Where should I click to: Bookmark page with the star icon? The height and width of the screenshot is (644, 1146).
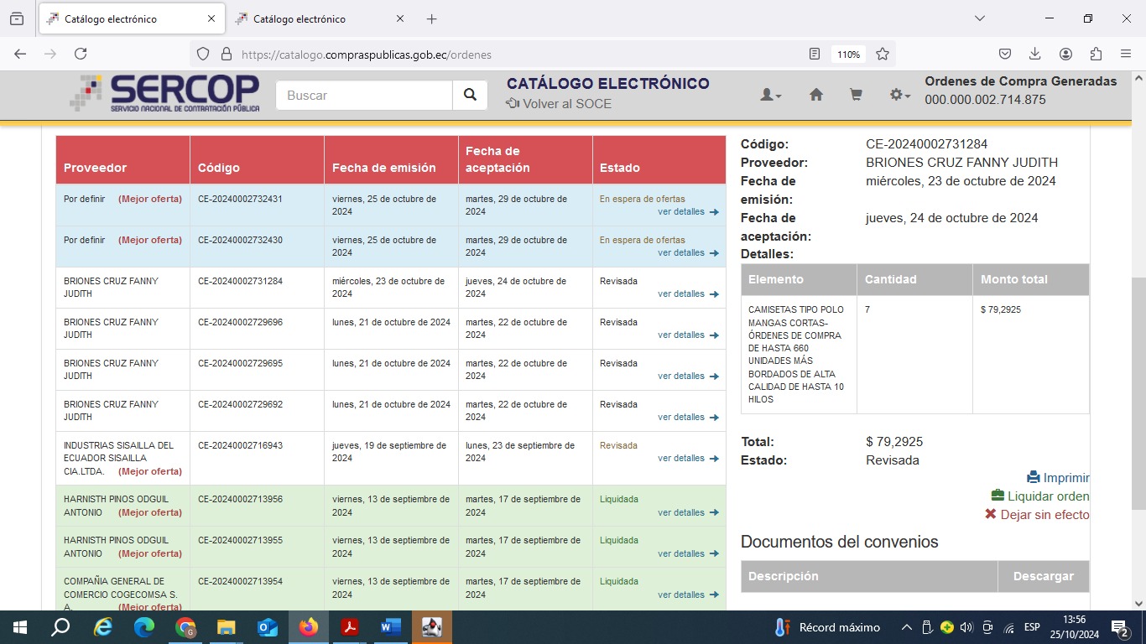click(883, 54)
